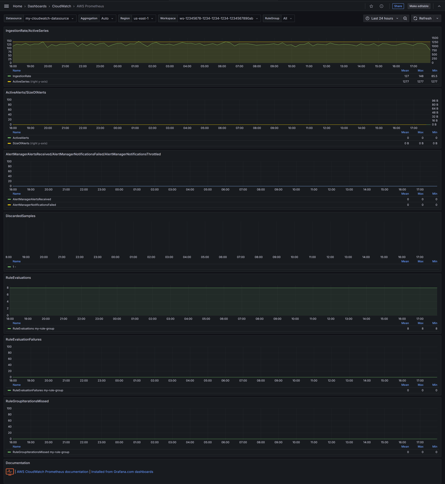Toggle AlertManagerNotificationsFailed legend entry

coord(34,205)
